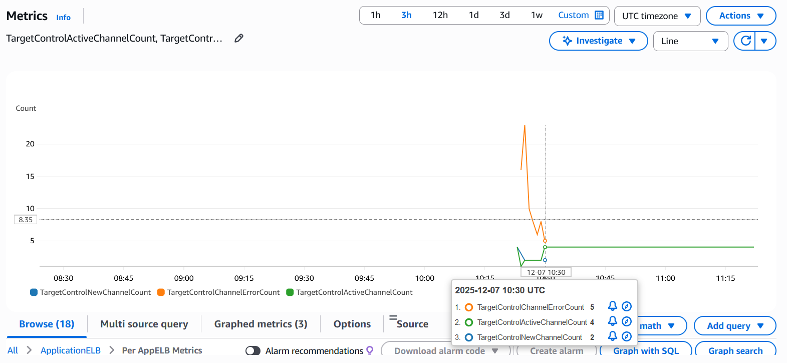Click the Info link next to Metrics
Viewport: 787px width, 363px height.
point(64,18)
